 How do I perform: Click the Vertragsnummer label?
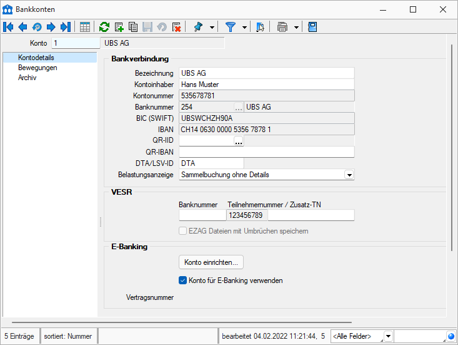150,297
